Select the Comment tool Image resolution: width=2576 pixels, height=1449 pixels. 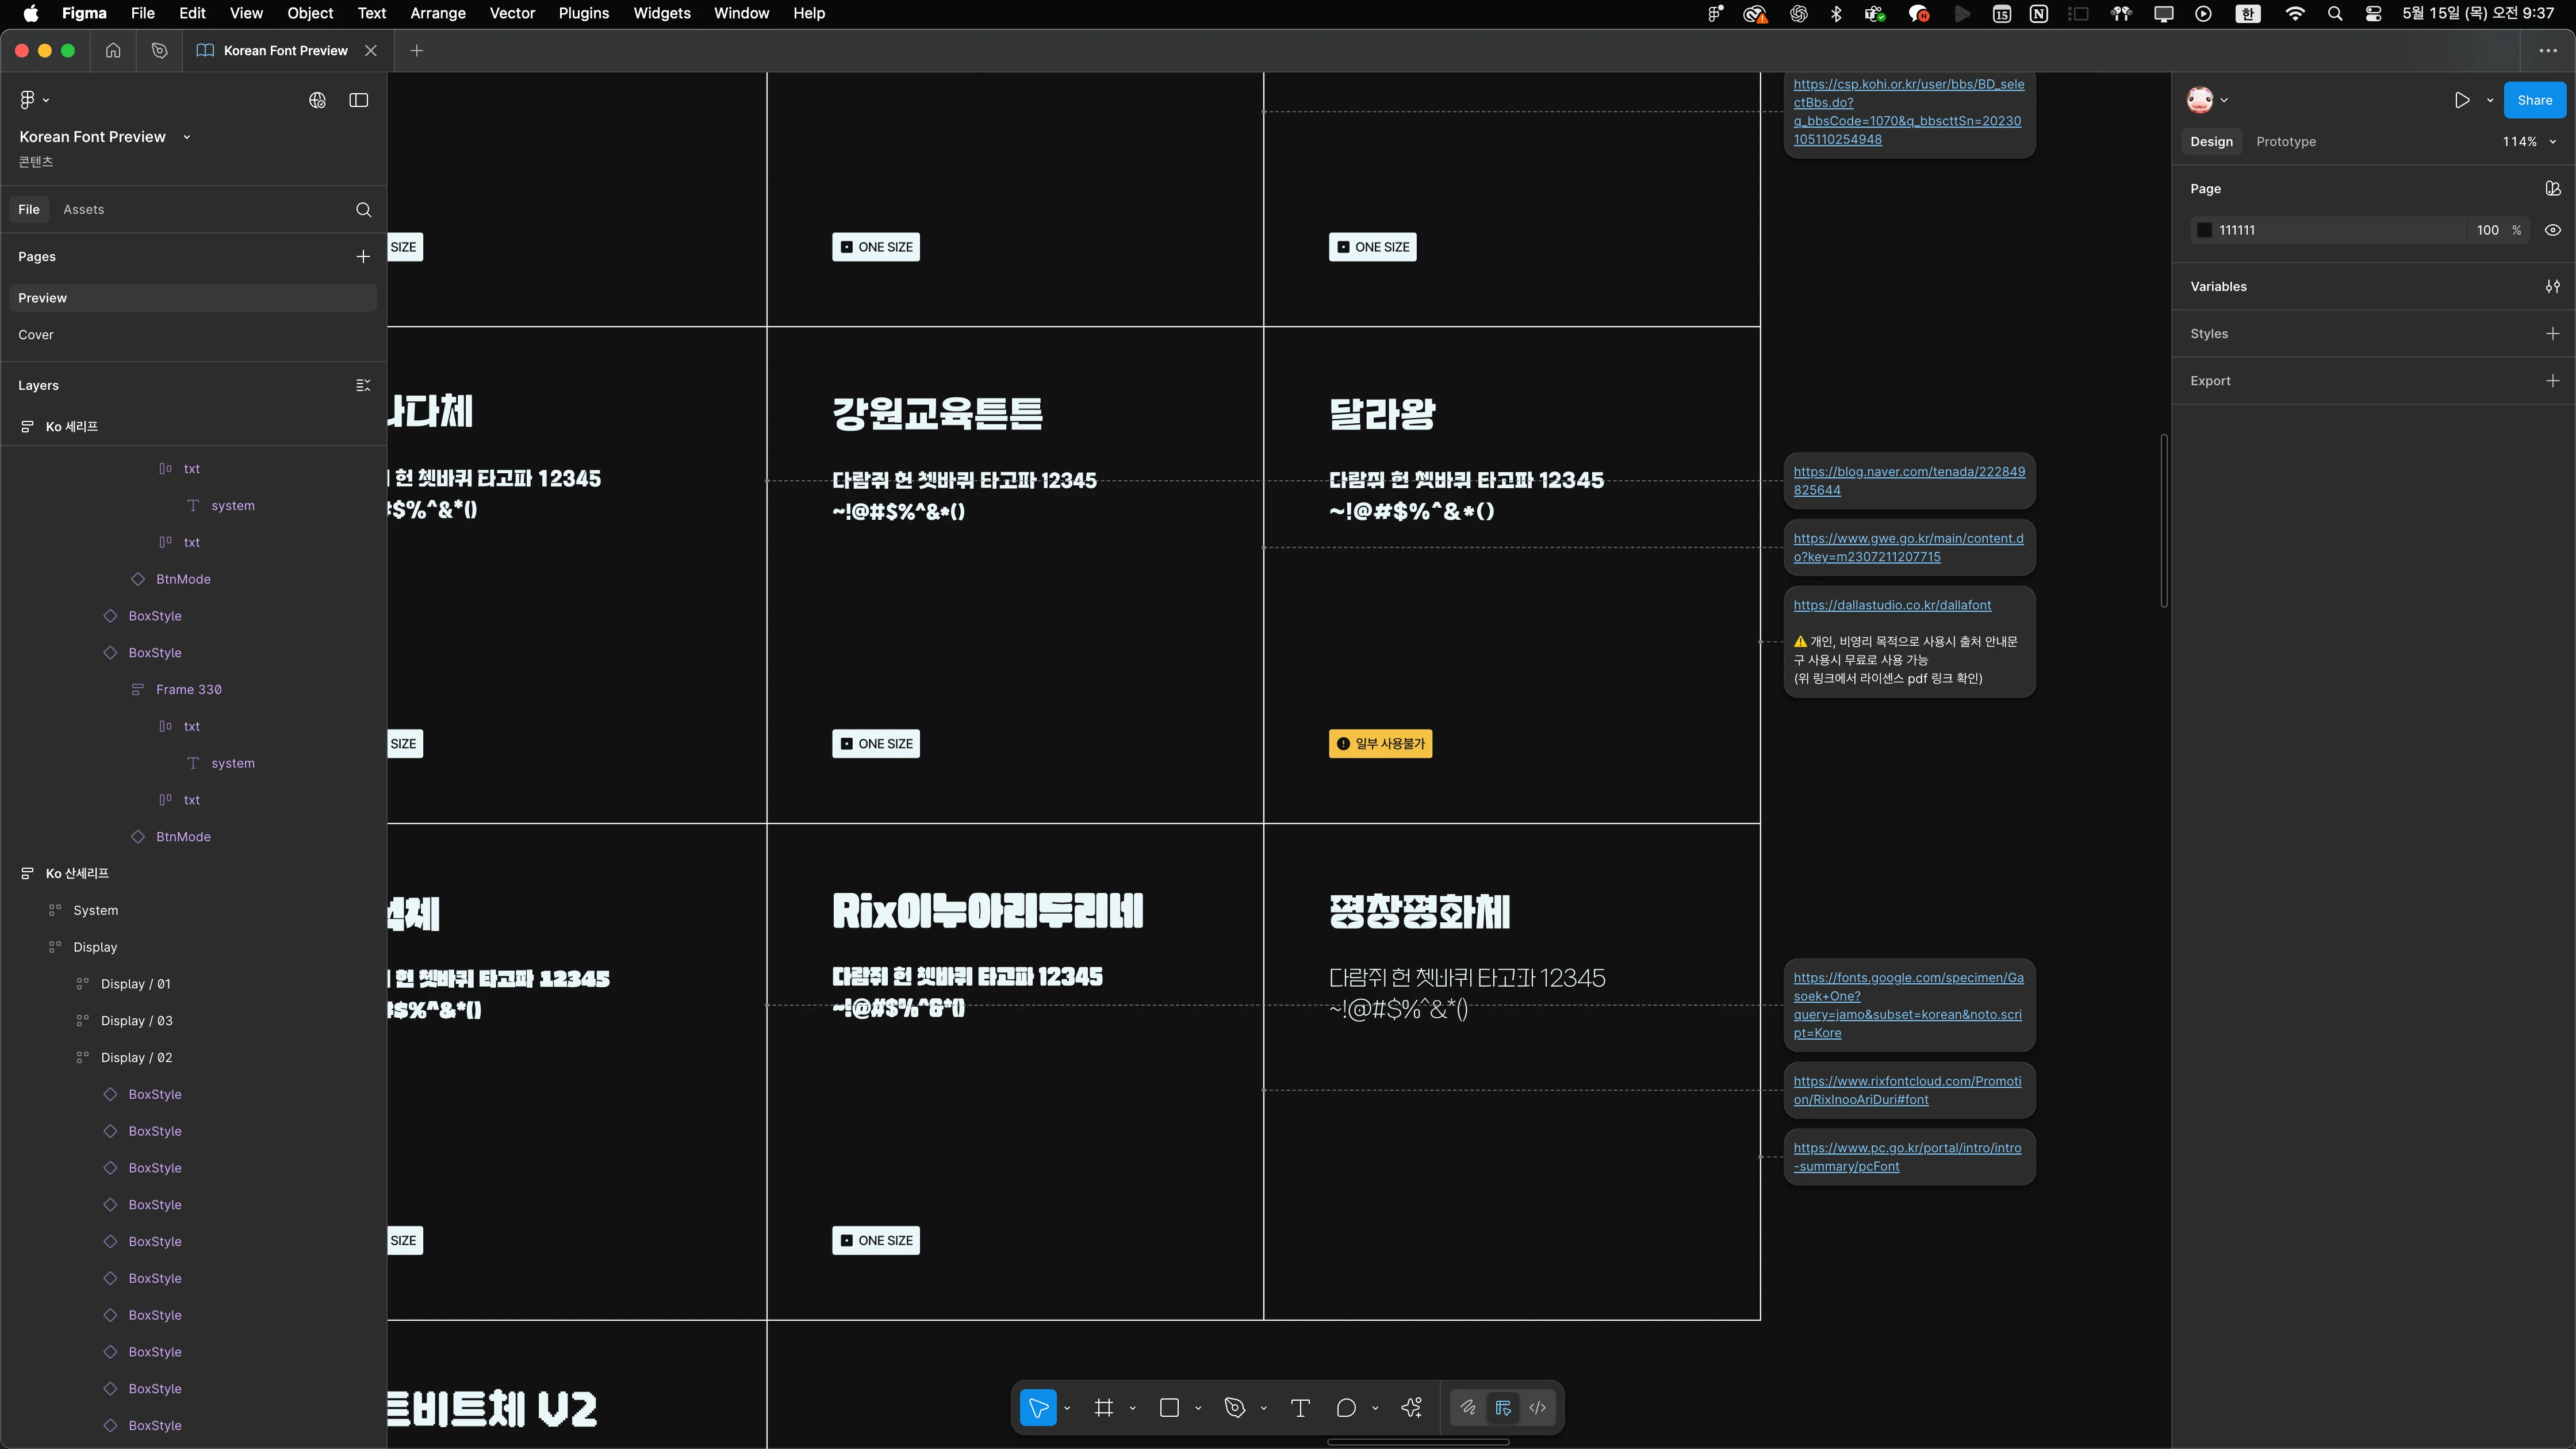1346,1408
